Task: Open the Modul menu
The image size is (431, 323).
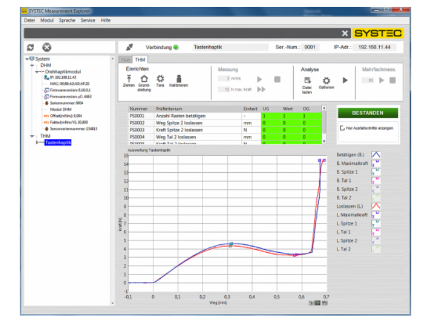Action: [x=47, y=20]
